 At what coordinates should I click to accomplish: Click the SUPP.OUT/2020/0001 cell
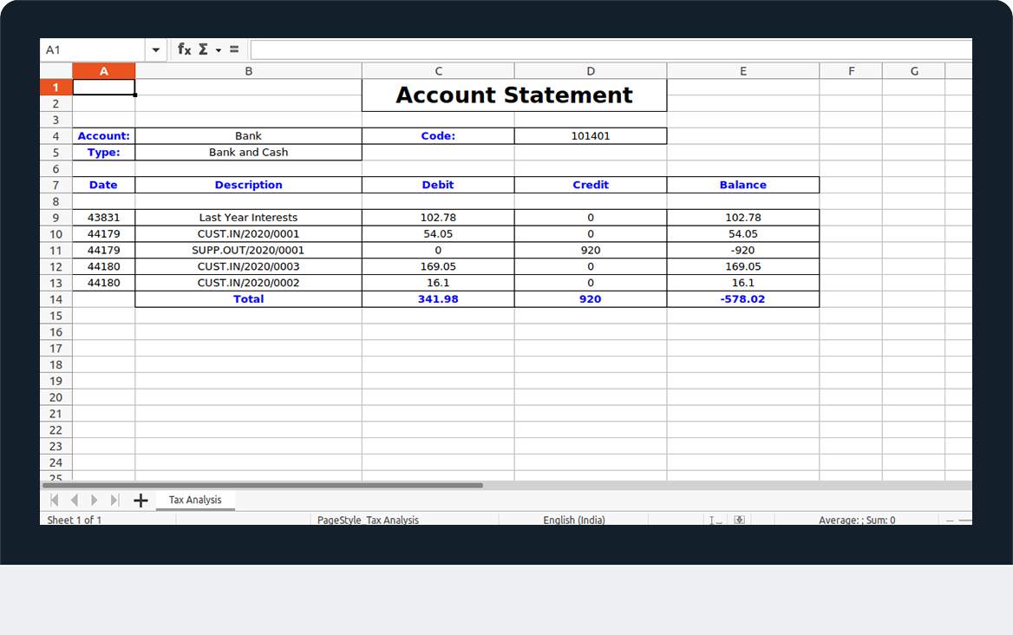click(x=249, y=250)
